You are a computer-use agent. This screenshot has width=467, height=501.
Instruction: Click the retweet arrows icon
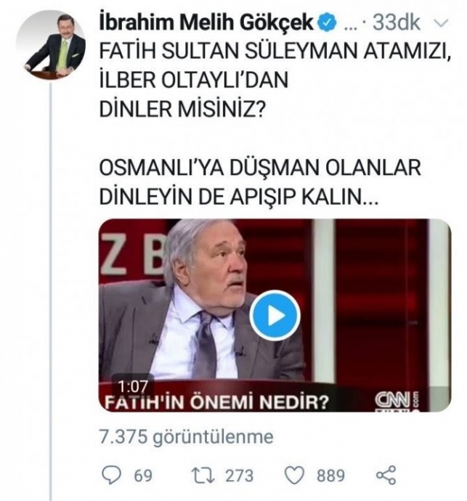click(x=203, y=475)
